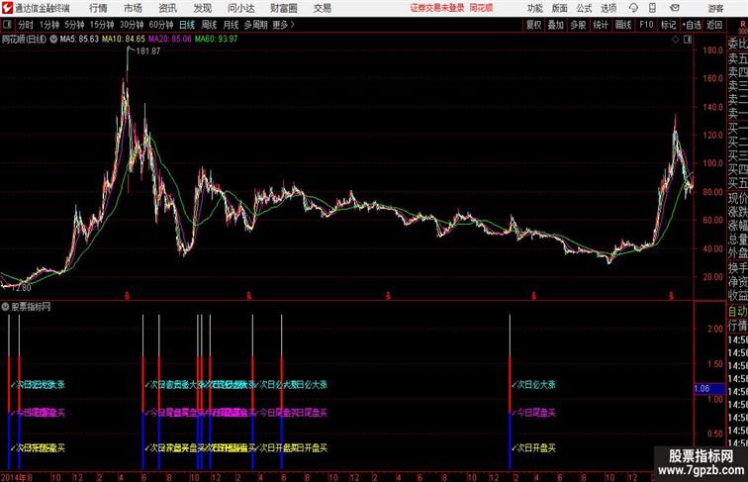
Task: Click the MA20 value label in magenta
Action: click(169, 40)
